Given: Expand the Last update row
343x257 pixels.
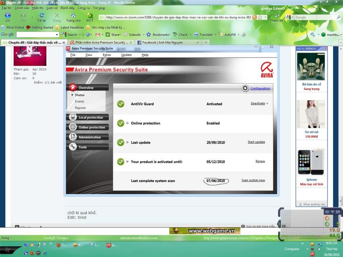Looking at the screenshot, I should point(128,142).
